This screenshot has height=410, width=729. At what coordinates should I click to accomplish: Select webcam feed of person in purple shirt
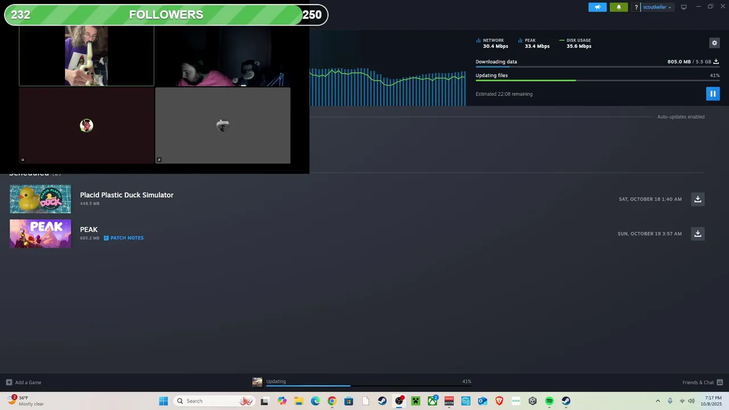[x=87, y=56]
